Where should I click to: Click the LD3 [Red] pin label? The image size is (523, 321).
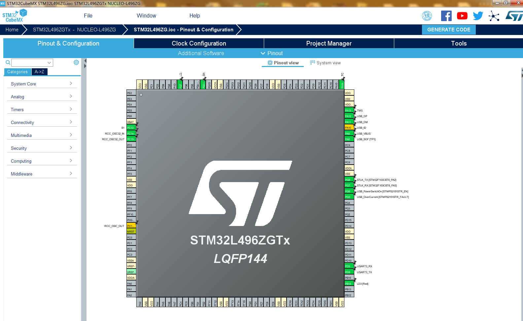point(363,284)
